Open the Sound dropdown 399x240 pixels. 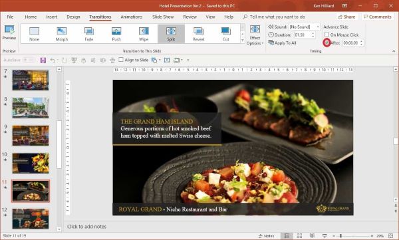[x=318, y=27]
